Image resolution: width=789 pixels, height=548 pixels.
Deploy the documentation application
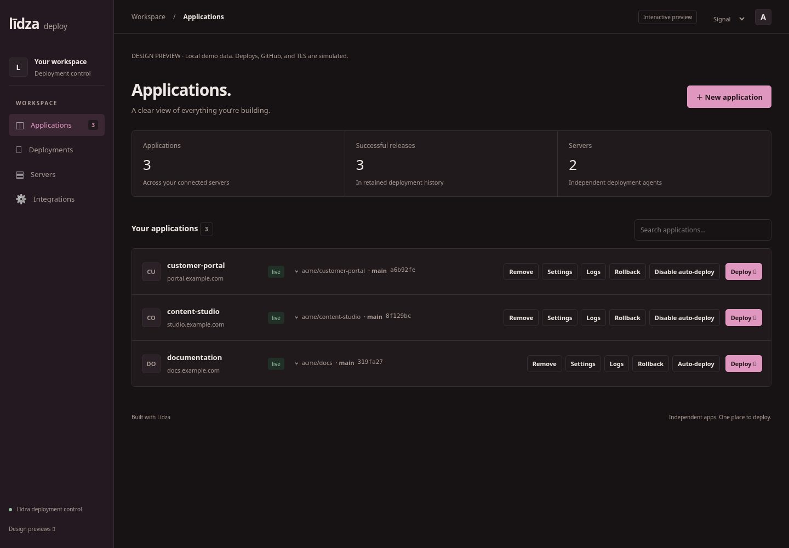pos(744,364)
